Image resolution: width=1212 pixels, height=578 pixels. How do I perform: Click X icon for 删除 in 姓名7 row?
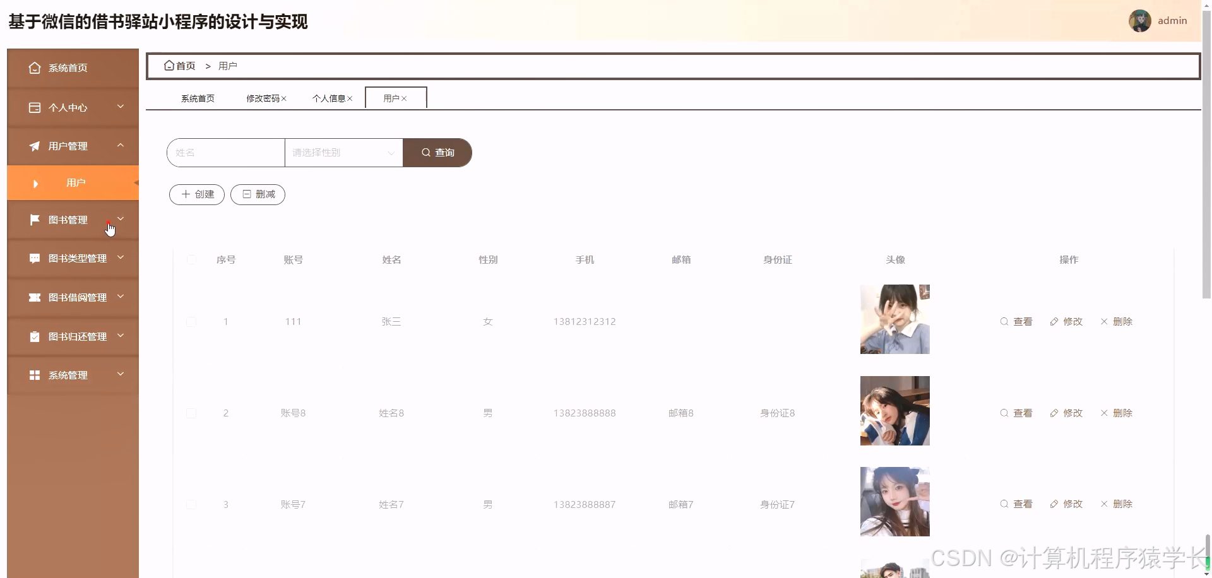pyautogui.click(x=1104, y=504)
